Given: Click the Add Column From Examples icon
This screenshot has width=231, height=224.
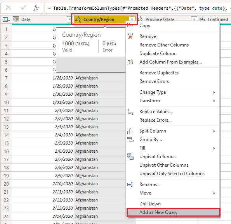Looking at the screenshot, I should (x=130, y=62).
